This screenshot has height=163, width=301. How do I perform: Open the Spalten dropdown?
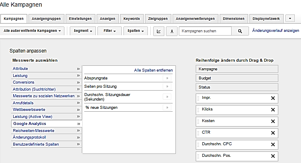(x=135, y=31)
